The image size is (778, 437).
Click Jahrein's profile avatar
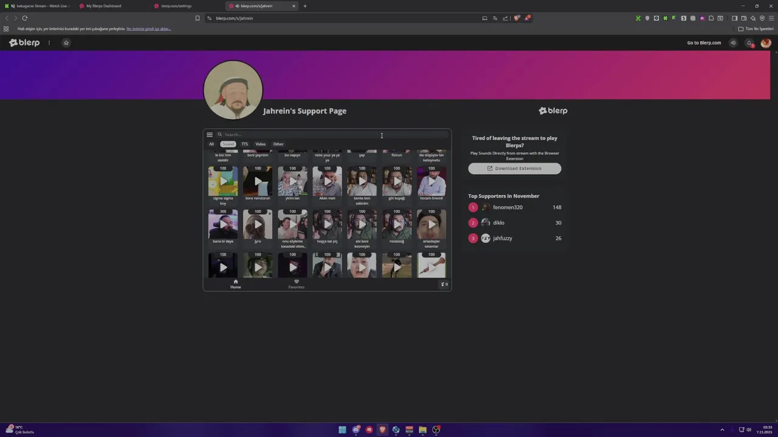tap(233, 90)
